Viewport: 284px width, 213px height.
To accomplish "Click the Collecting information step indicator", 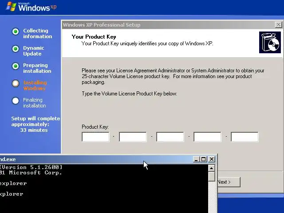I will coord(16,32).
